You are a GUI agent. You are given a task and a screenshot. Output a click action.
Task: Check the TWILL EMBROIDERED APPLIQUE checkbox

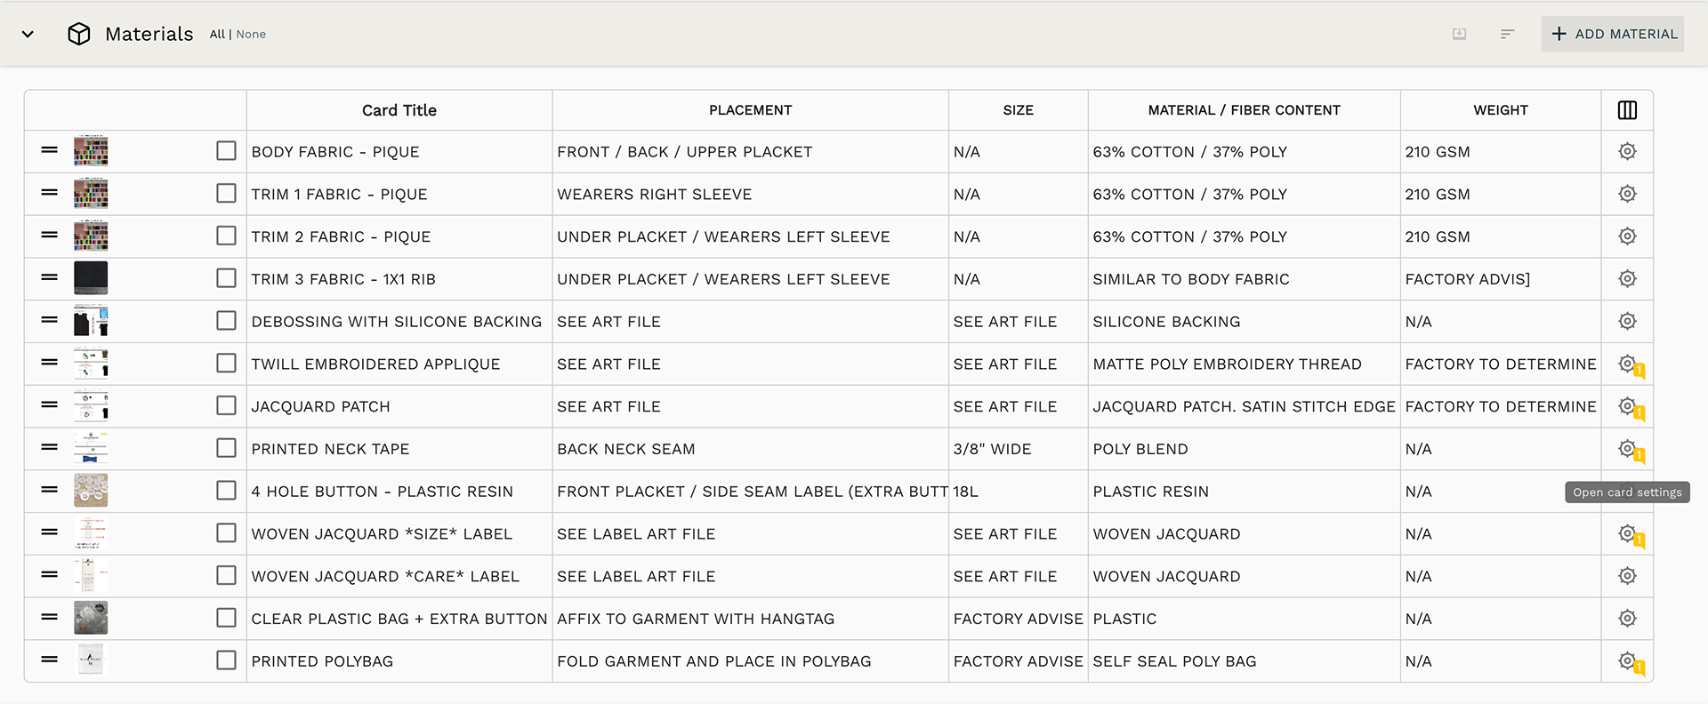[x=227, y=364]
